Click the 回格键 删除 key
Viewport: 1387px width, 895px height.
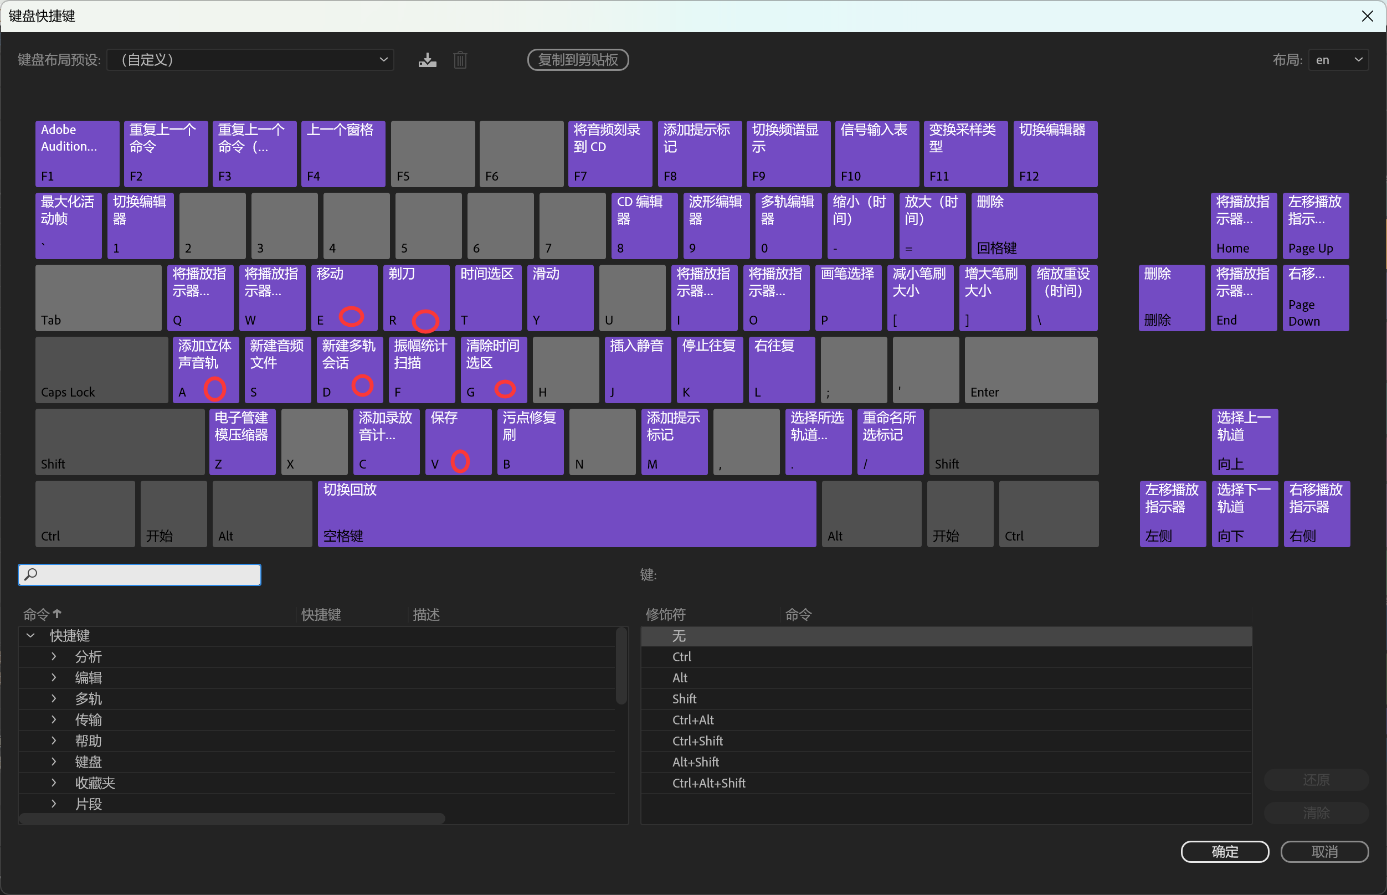pos(1034,225)
